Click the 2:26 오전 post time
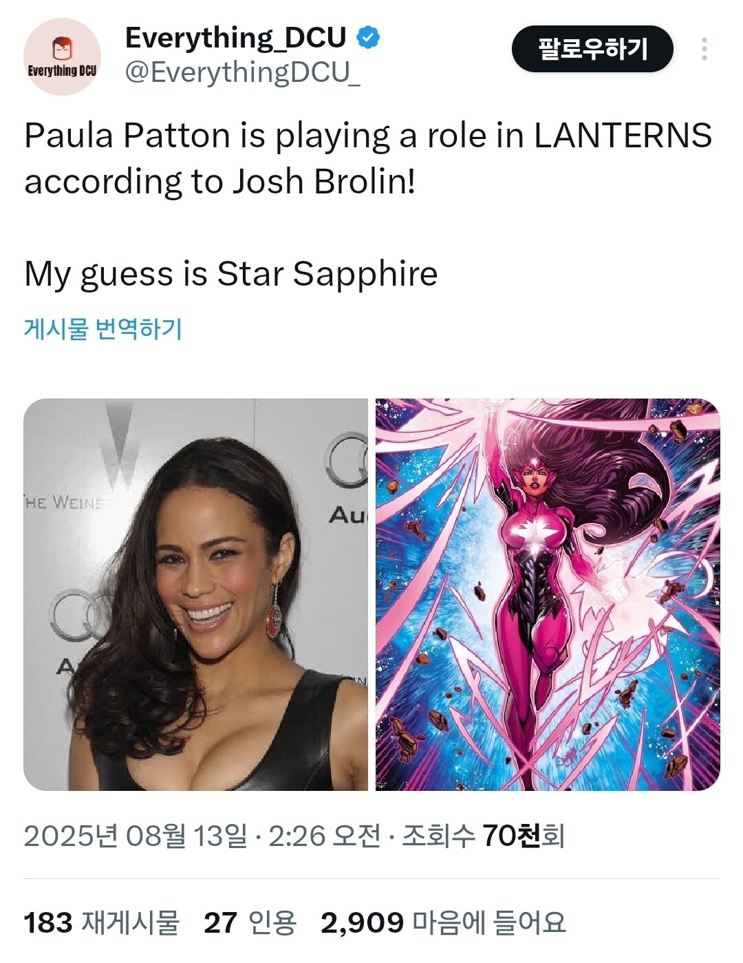 (324, 836)
